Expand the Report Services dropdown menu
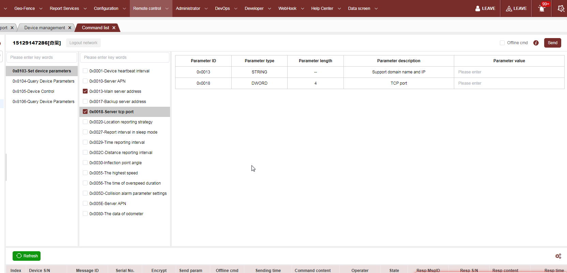 coord(68,8)
